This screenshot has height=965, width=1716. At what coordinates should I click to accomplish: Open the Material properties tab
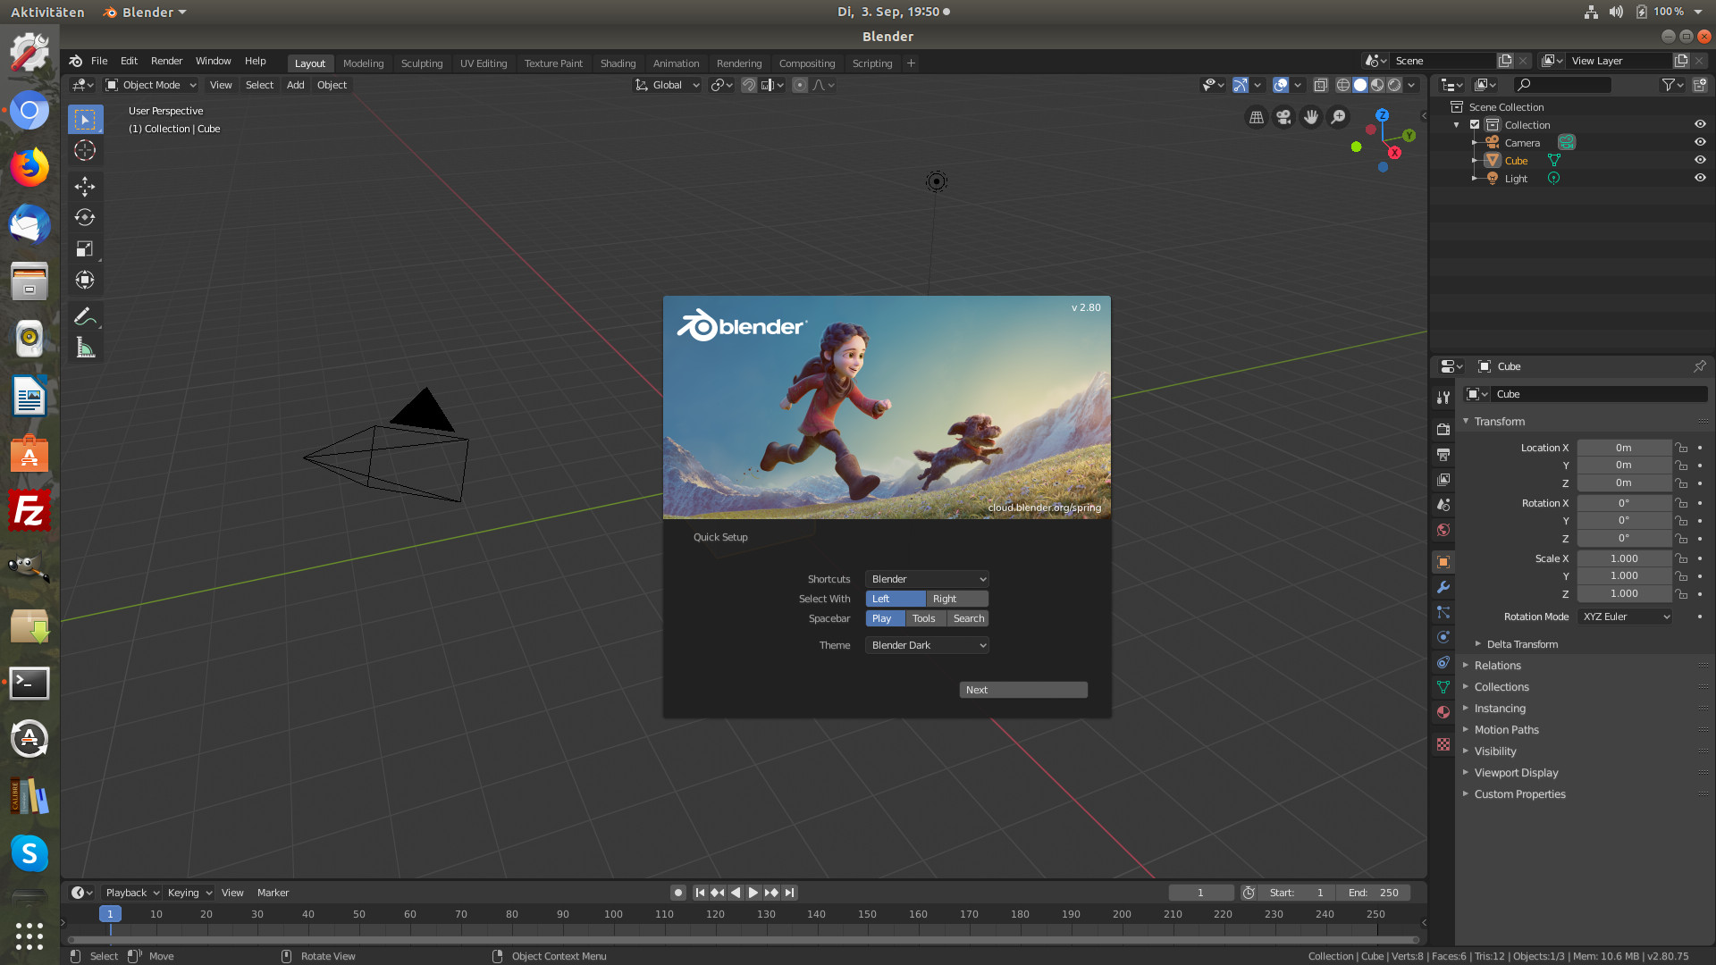tap(1443, 712)
